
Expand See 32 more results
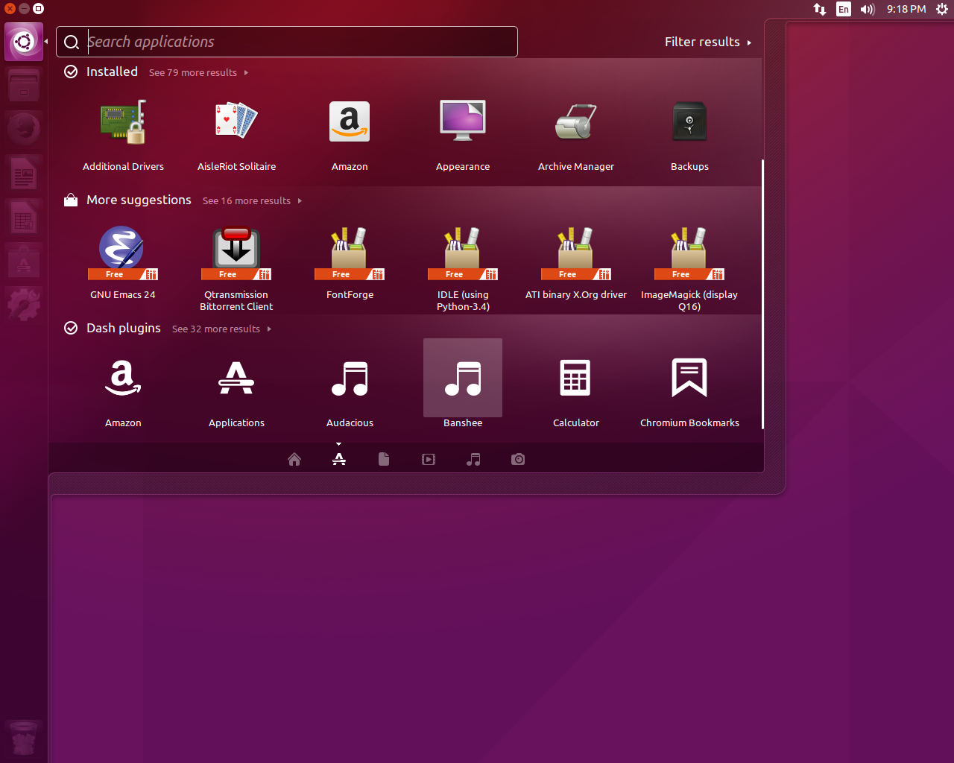(221, 329)
